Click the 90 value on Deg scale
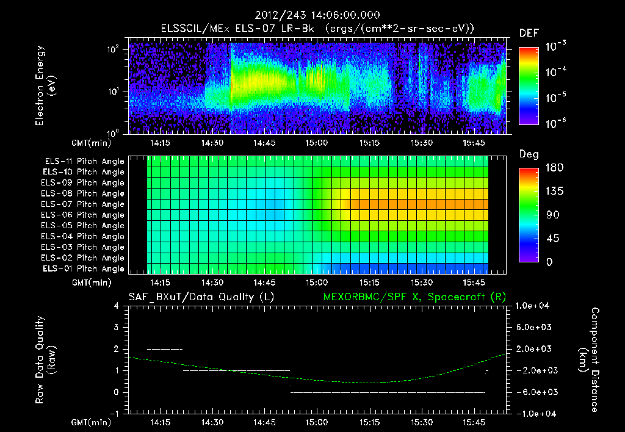Viewport: 625px width, 432px height. [x=552, y=215]
